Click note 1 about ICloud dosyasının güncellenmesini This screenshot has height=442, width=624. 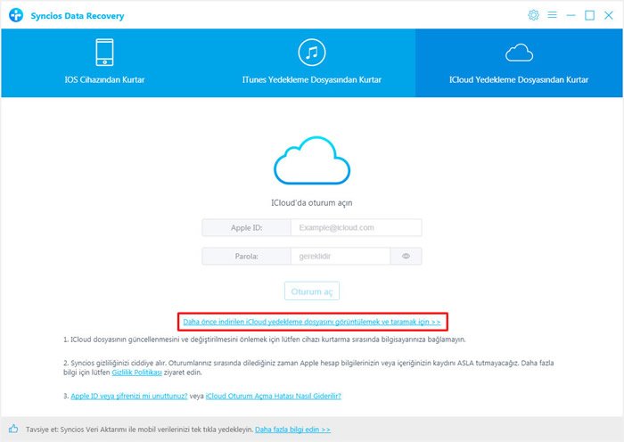click(x=265, y=340)
